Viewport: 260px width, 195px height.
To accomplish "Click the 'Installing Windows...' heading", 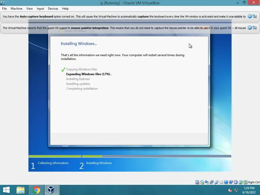I will click(79, 44).
